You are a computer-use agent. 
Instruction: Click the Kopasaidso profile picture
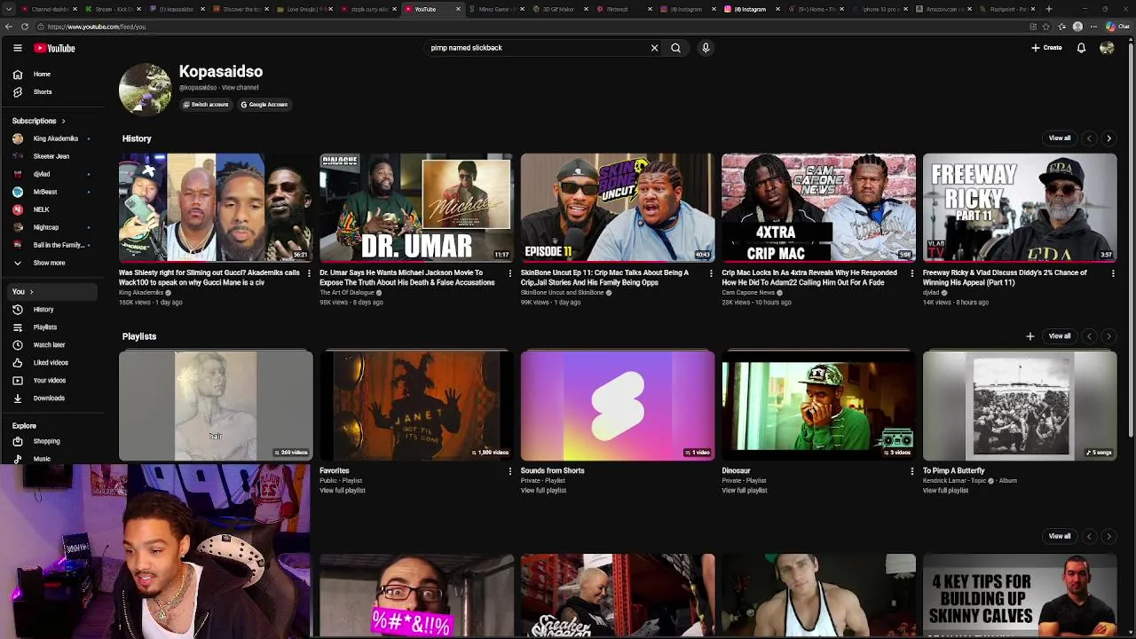pos(145,89)
